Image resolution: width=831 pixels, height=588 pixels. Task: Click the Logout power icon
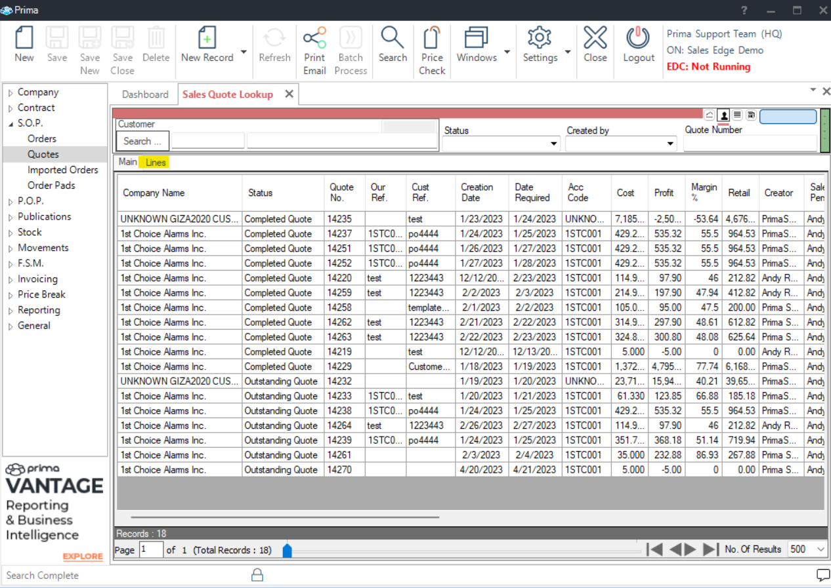(x=638, y=38)
